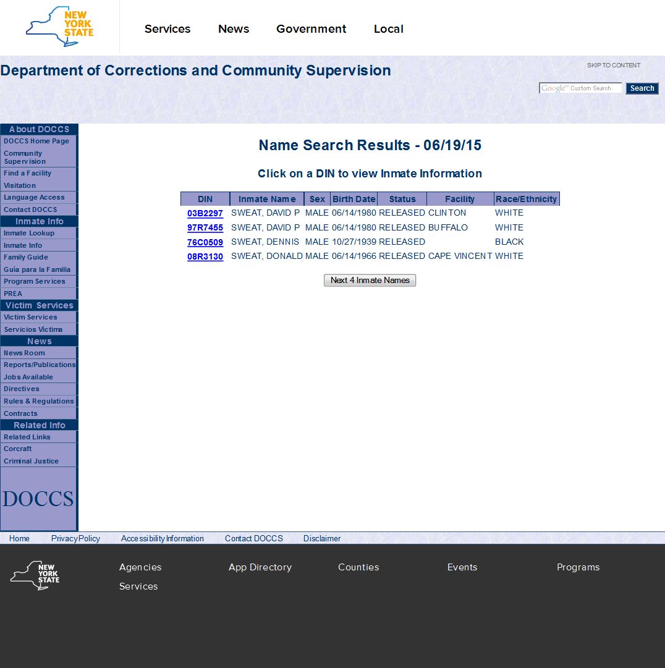665x668 pixels.
Task: Go to Inmate Lookup in sidebar
Action: click(29, 234)
